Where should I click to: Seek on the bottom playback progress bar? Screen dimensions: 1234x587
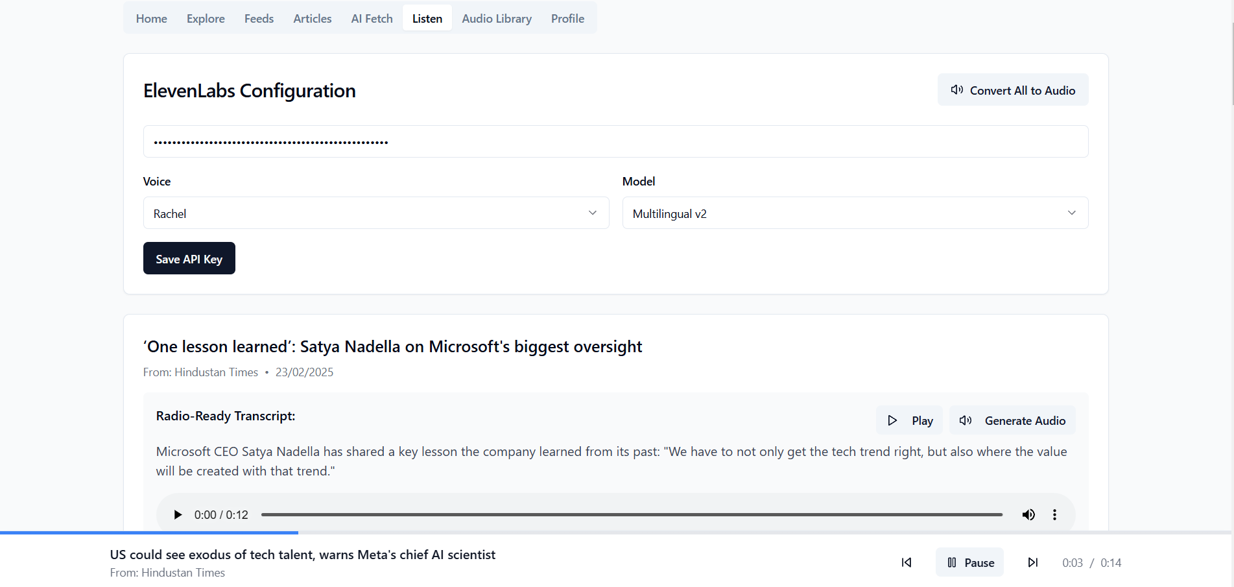click(615, 533)
